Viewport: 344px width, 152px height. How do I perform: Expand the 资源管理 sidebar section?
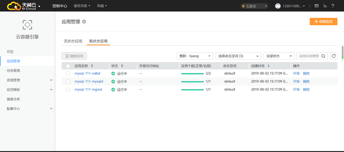tap(28, 80)
